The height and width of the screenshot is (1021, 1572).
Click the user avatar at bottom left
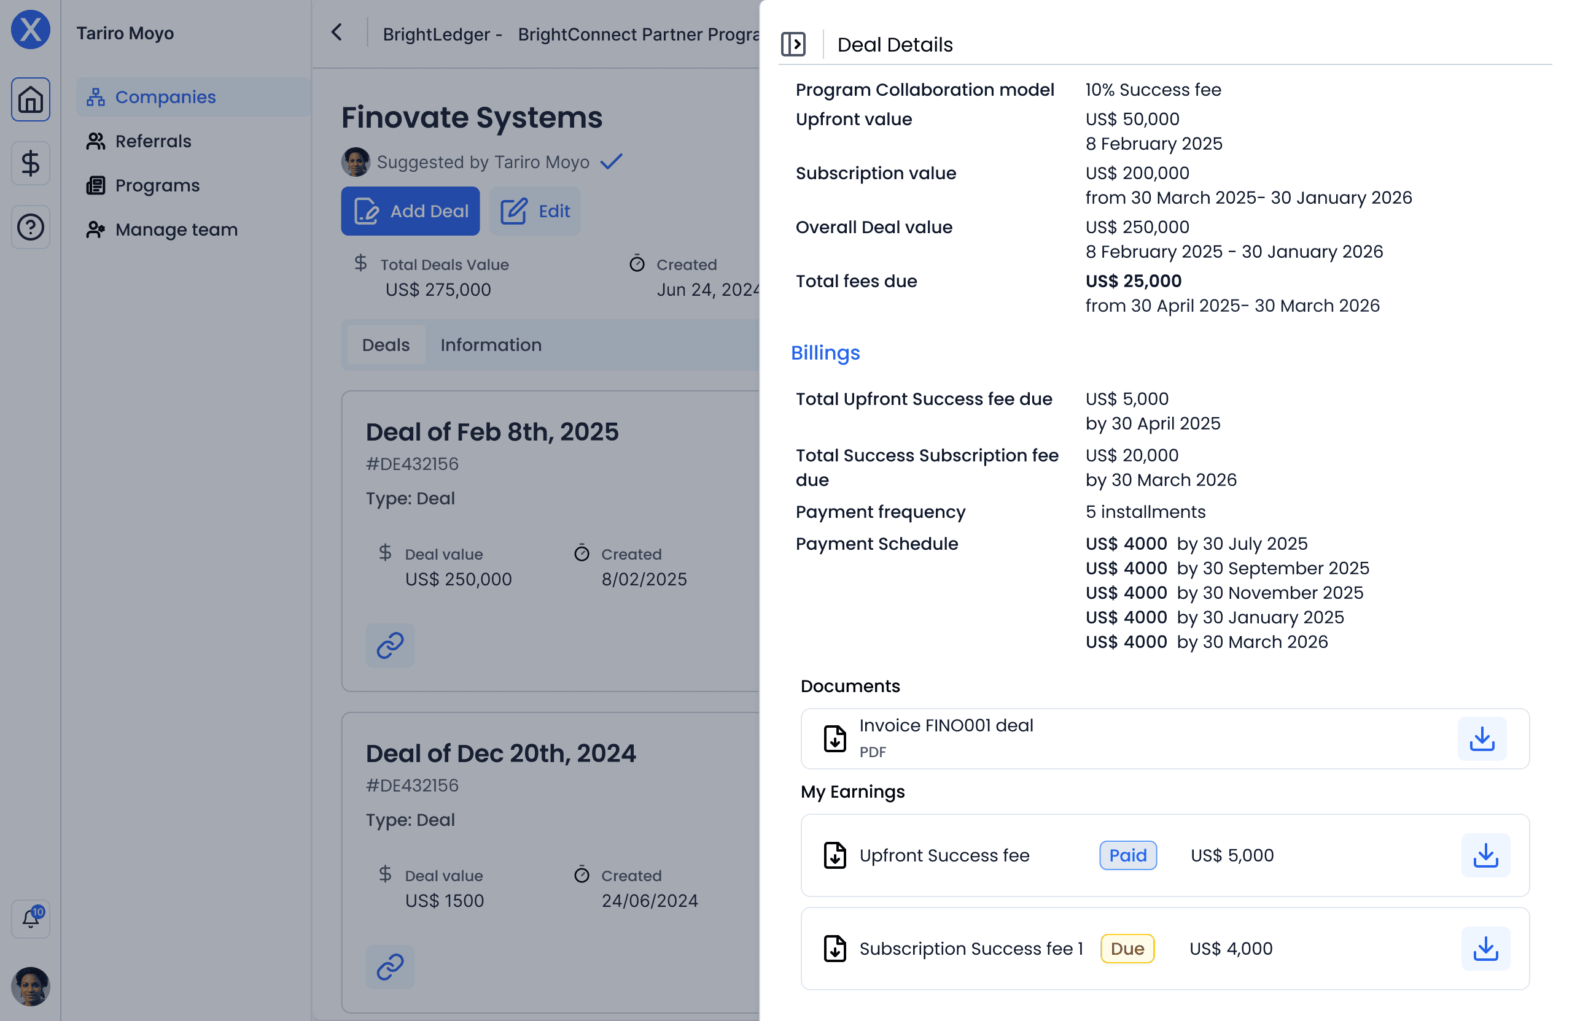(x=30, y=986)
